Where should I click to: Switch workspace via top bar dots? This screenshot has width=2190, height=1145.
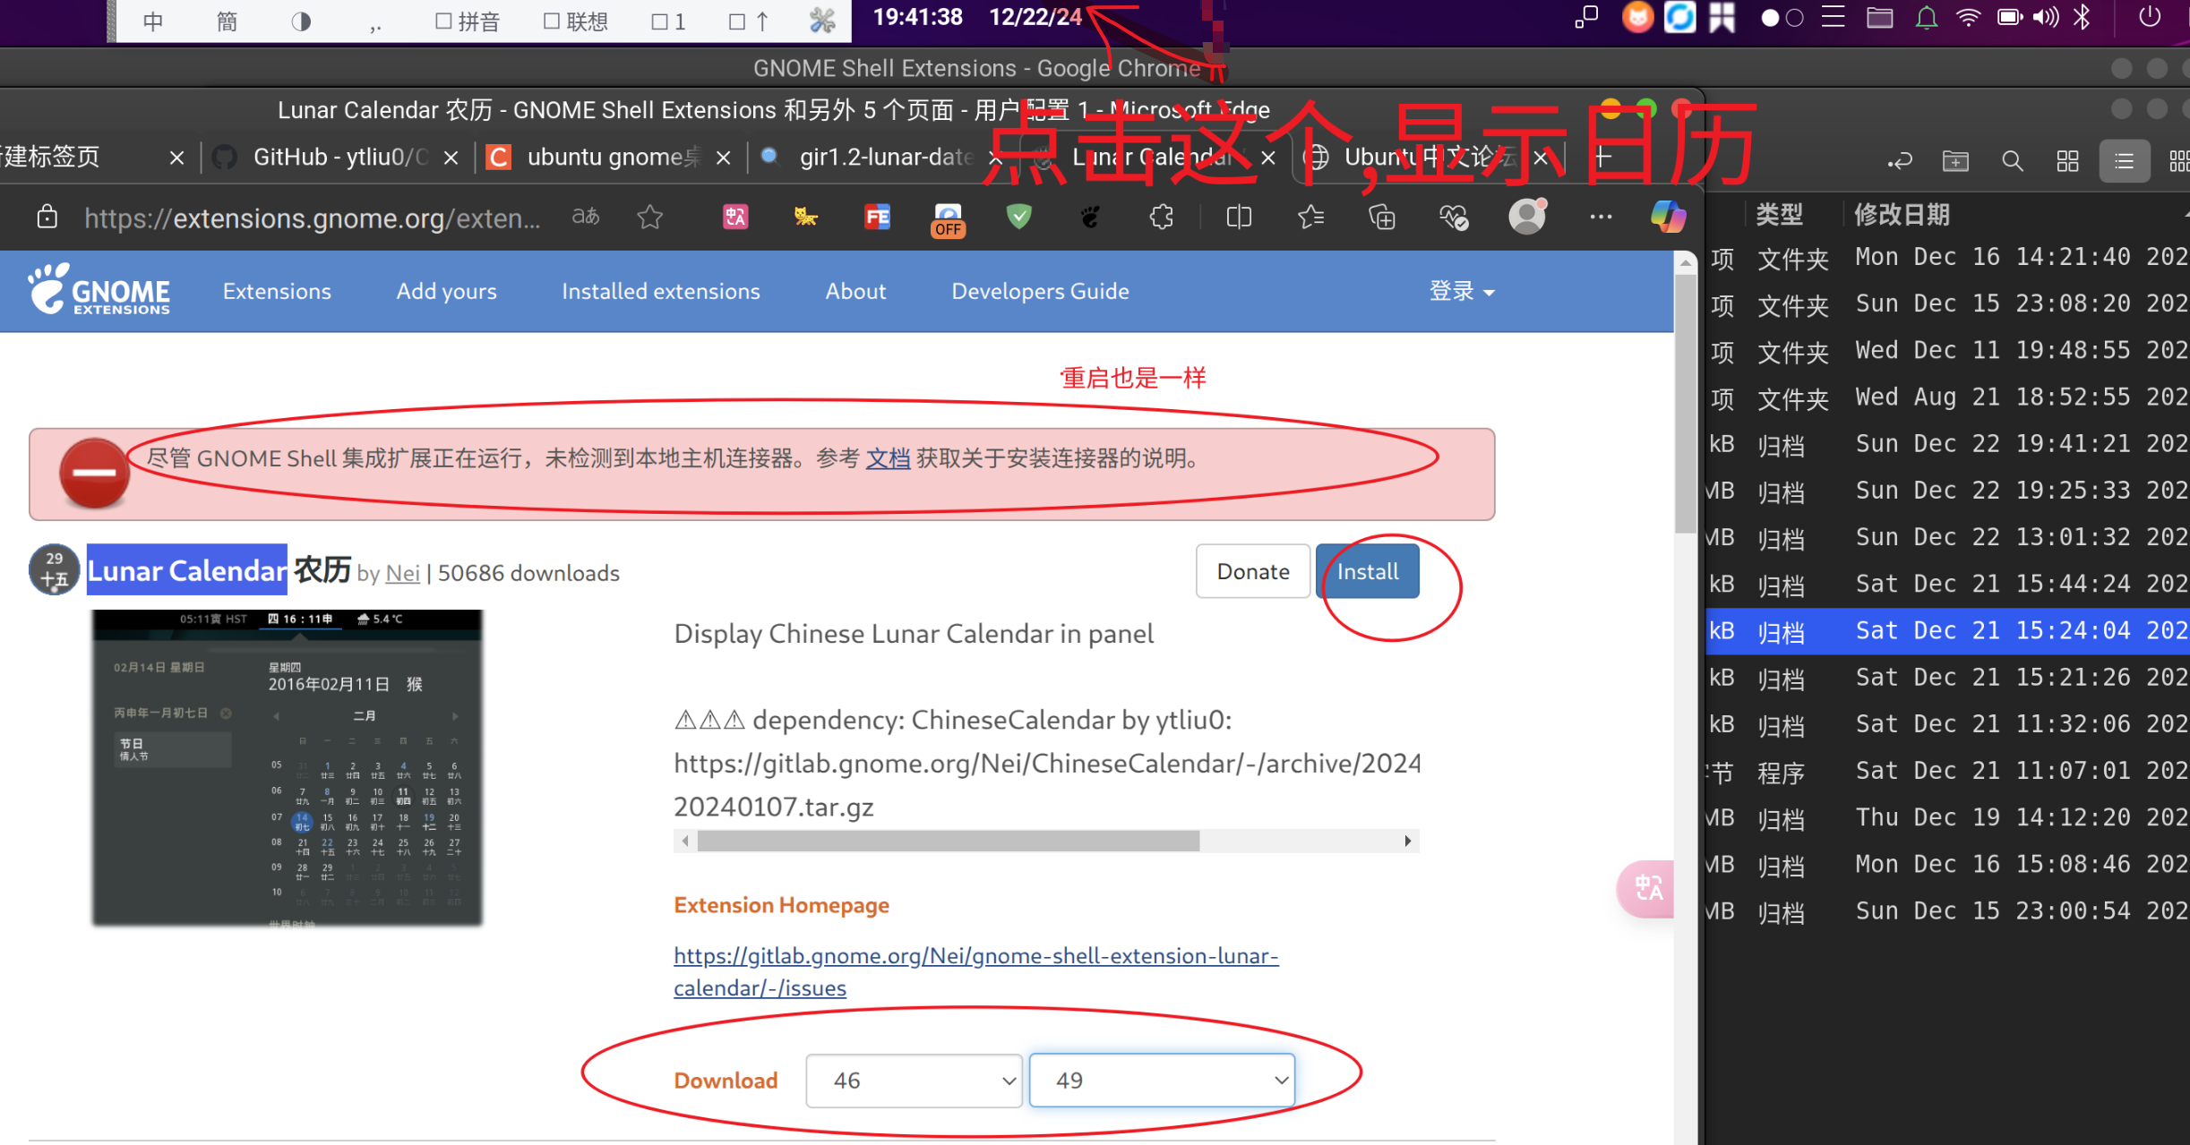pos(1782,18)
